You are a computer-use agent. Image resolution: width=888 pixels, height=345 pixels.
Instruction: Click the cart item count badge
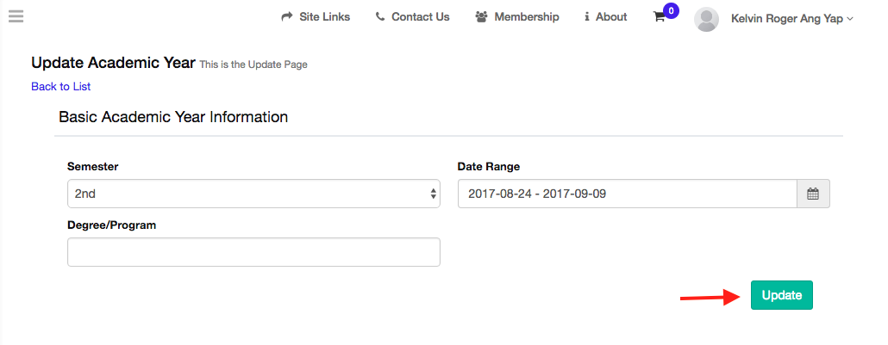[671, 10]
